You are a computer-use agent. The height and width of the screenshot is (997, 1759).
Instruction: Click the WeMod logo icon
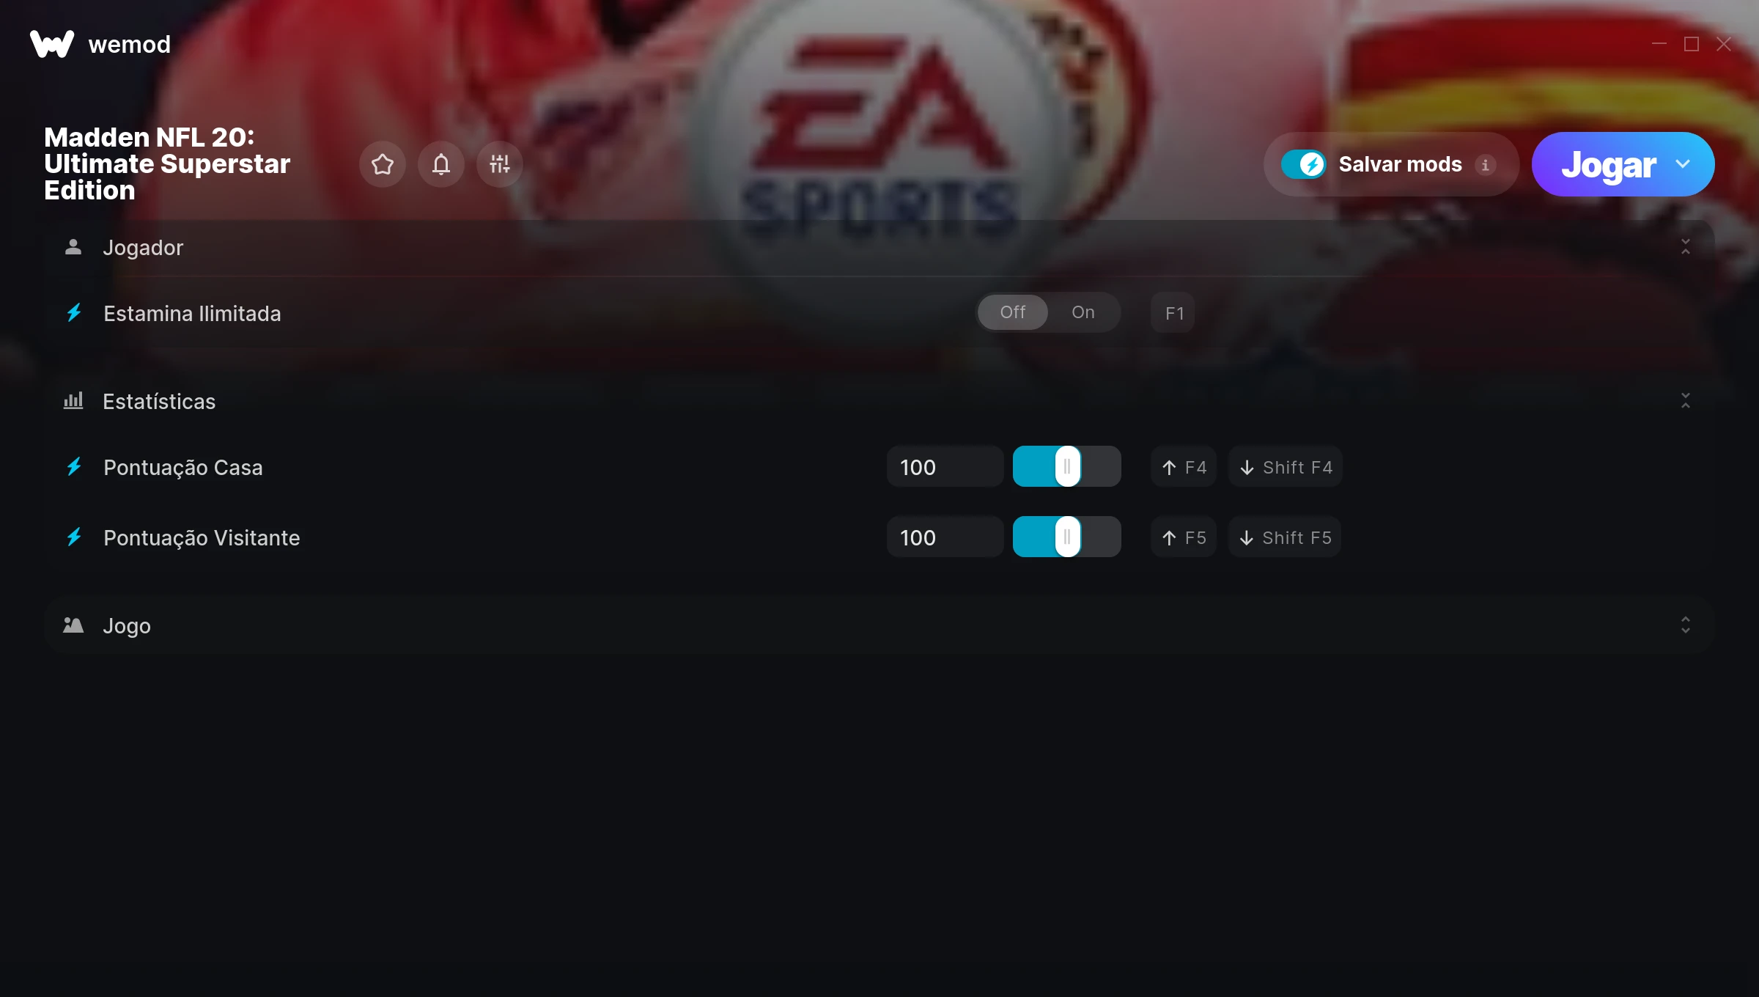click(52, 44)
